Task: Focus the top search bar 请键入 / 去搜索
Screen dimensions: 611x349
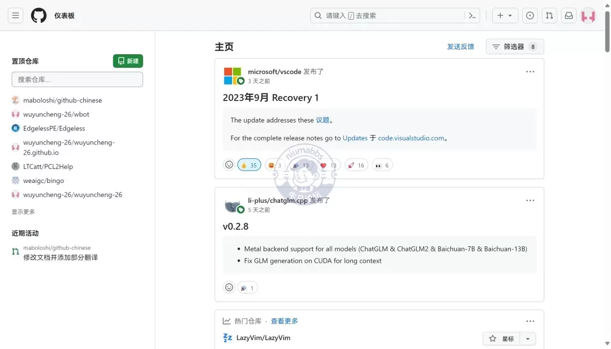Action: pyautogui.click(x=395, y=16)
